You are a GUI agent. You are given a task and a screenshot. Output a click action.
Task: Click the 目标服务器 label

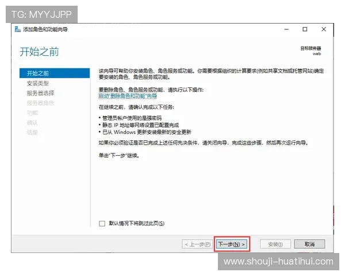[x=310, y=48]
